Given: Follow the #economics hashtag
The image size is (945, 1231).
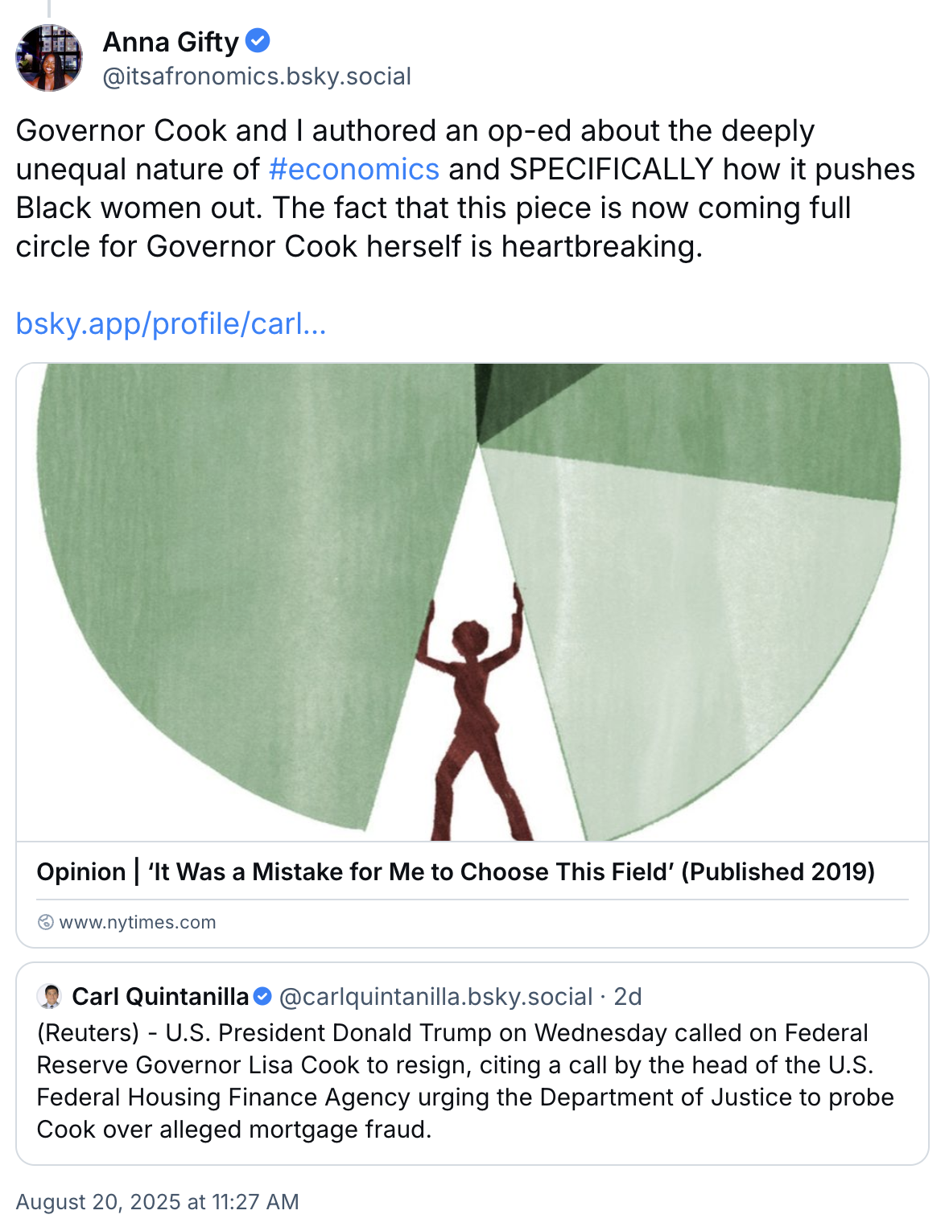Looking at the screenshot, I should 354,170.
